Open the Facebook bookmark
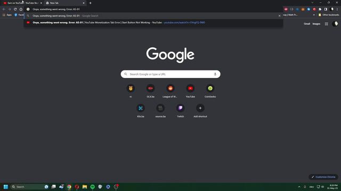 click(x=19, y=15)
